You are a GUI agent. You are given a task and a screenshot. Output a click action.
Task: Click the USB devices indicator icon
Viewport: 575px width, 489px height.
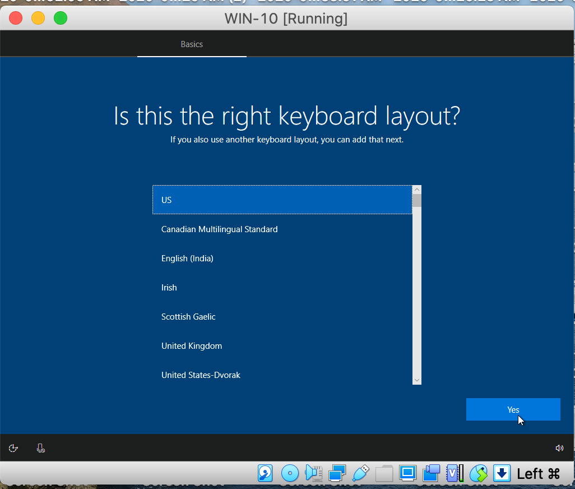click(x=360, y=473)
